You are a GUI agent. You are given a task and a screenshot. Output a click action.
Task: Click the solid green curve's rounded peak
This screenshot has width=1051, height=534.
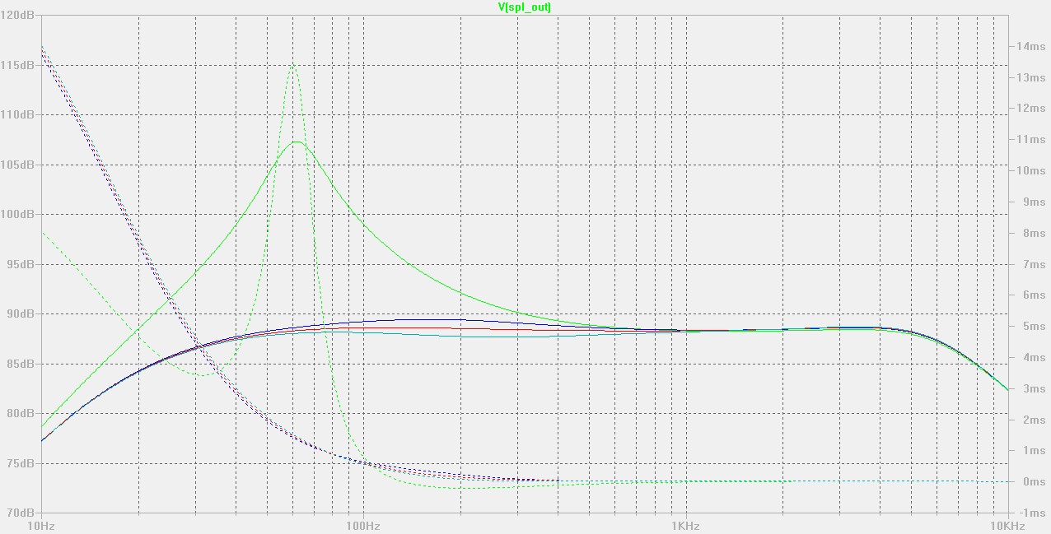(x=297, y=142)
